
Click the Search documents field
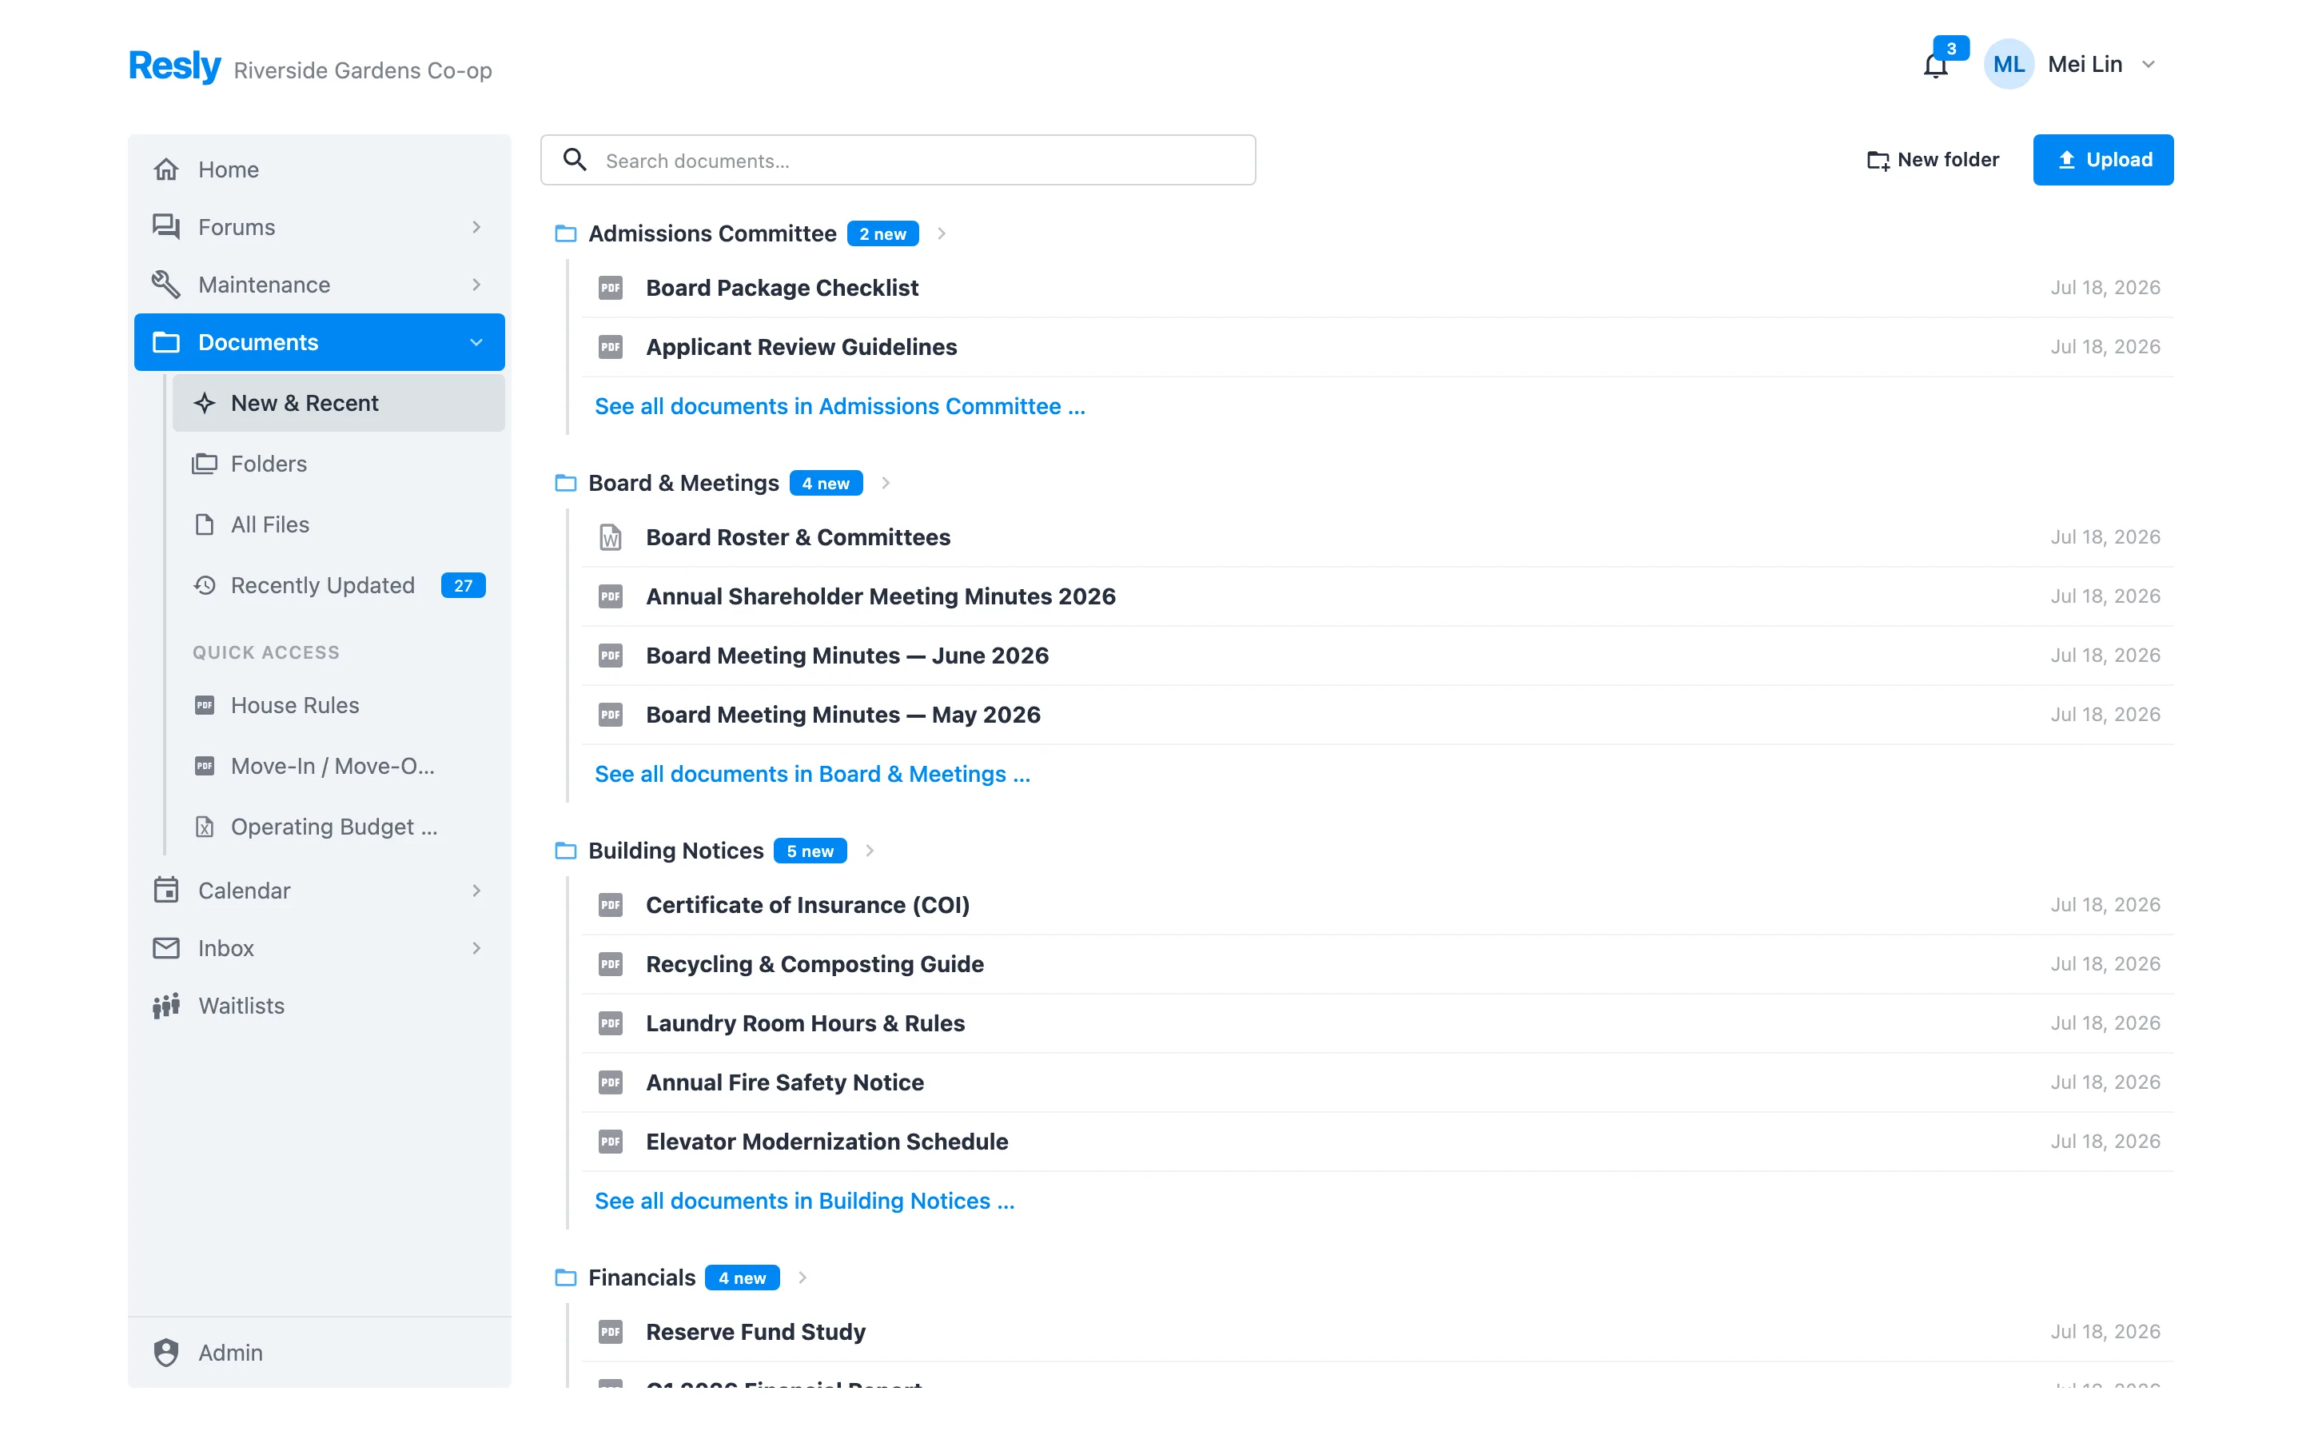(898, 160)
